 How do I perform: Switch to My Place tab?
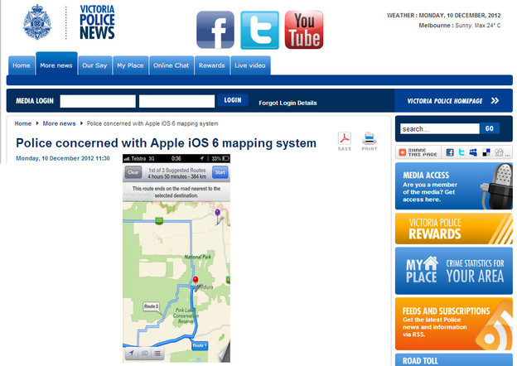[130, 65]
